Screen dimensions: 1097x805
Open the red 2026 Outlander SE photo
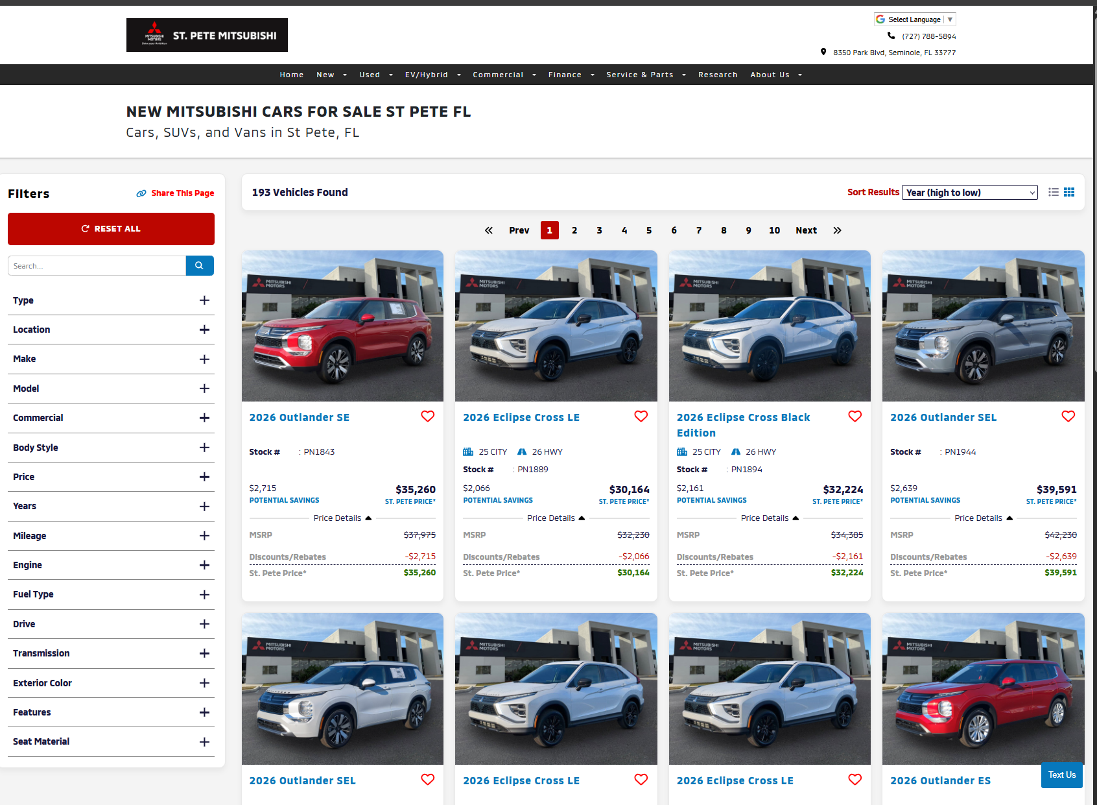[342, 326]
